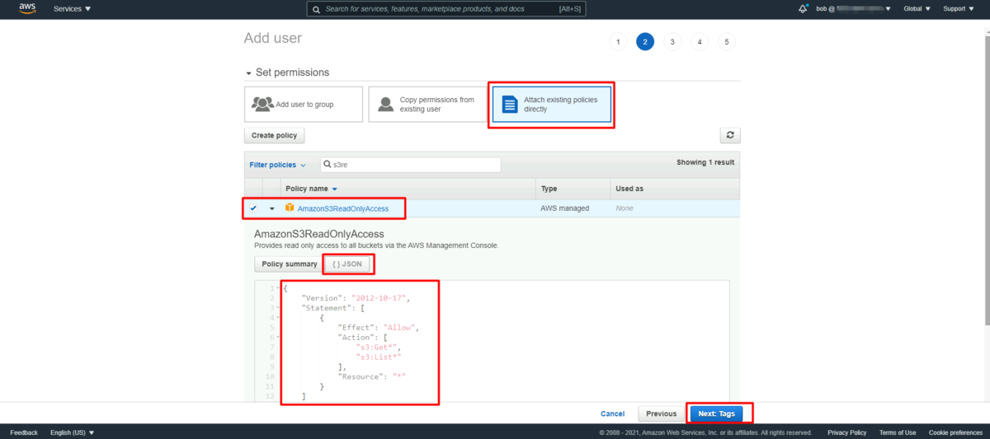Viewport: 990px width, 439px height.
Task: Click the Attach policies document icon
Action: [510, 105]
